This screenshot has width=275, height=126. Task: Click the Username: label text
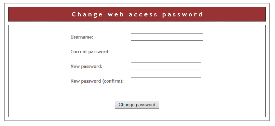click(82, 37)
